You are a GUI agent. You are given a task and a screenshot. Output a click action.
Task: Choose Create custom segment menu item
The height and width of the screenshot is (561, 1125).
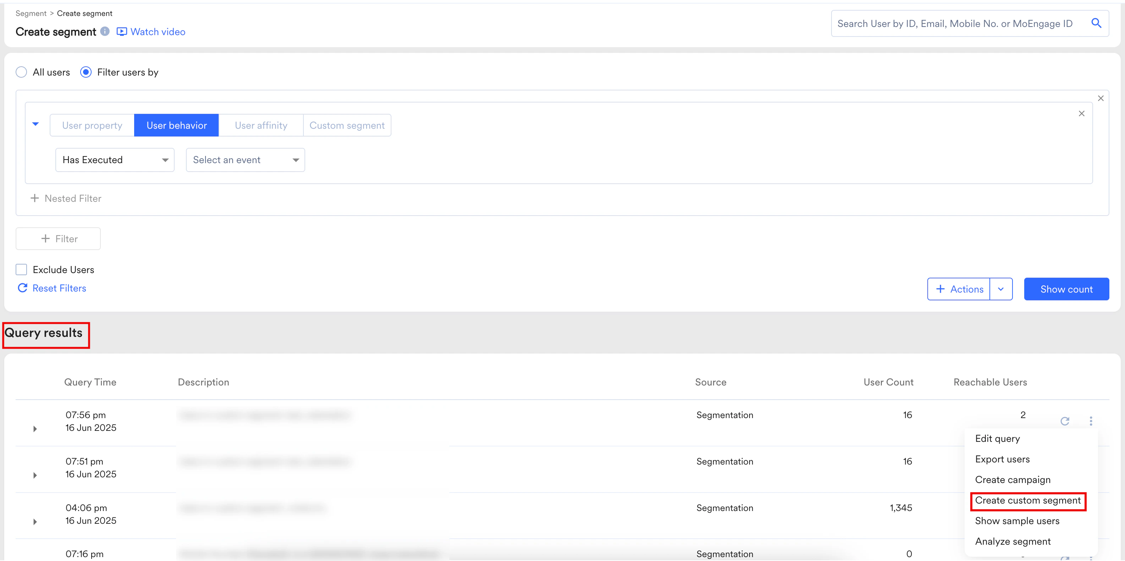(1028, 500)
